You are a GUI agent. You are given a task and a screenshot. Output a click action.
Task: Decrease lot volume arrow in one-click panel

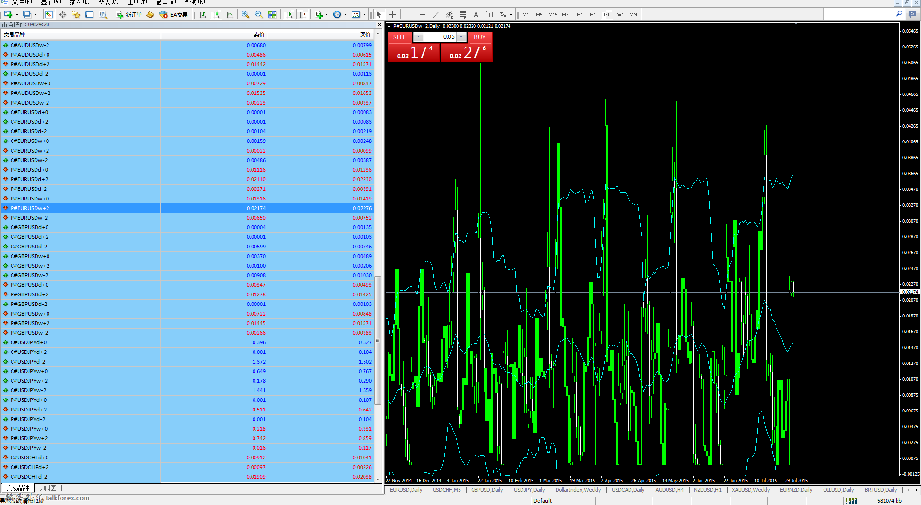coord(418,37)
